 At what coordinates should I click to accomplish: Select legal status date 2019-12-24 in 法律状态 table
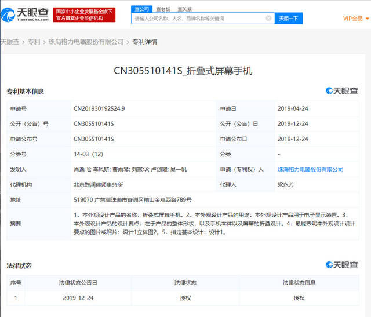pos(78,298)
